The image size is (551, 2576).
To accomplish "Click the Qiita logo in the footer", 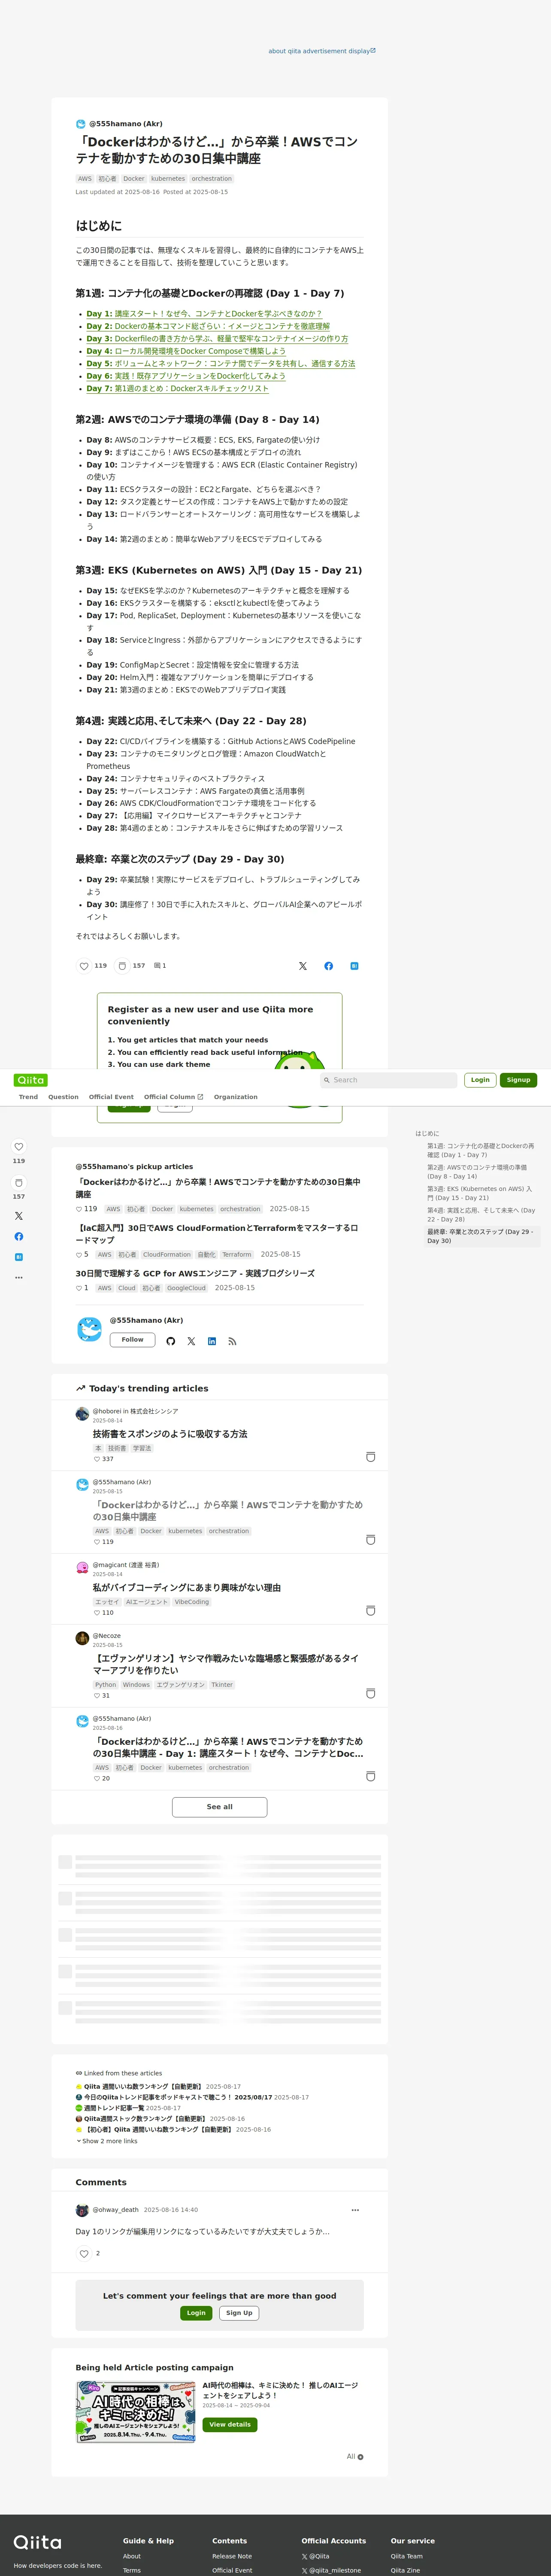I will 37,2542.
